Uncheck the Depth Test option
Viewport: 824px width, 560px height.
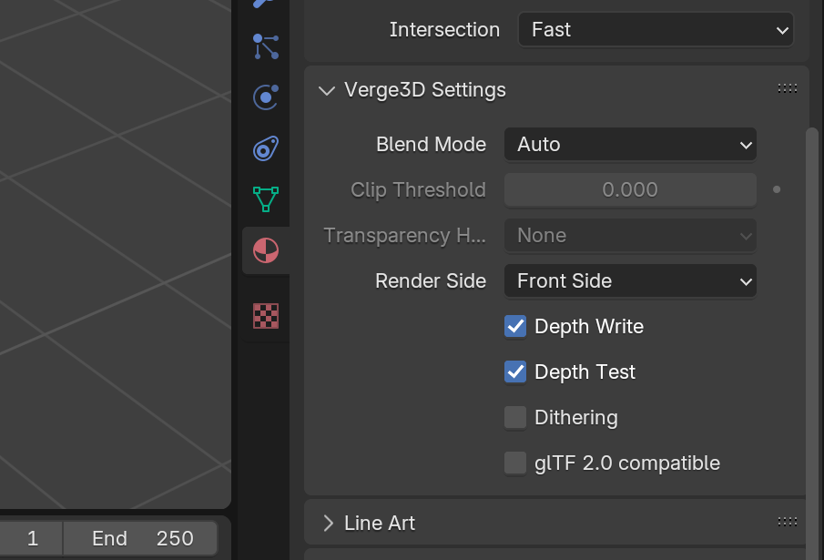click(515, 372)
